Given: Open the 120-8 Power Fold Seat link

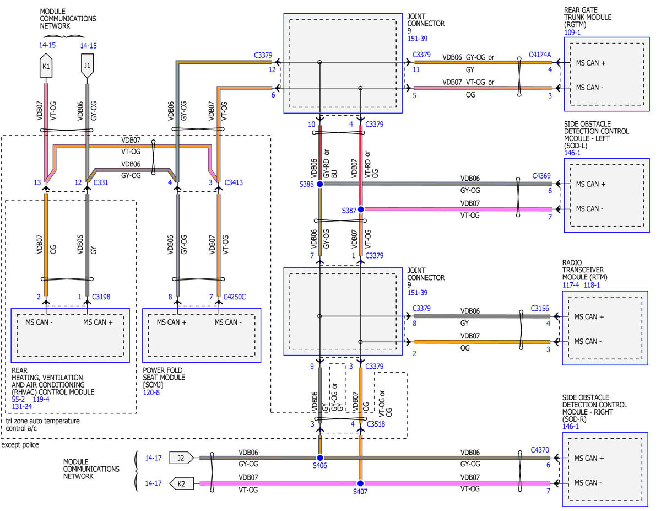Looking at the screenshot, I should click(x=152, y=392).
